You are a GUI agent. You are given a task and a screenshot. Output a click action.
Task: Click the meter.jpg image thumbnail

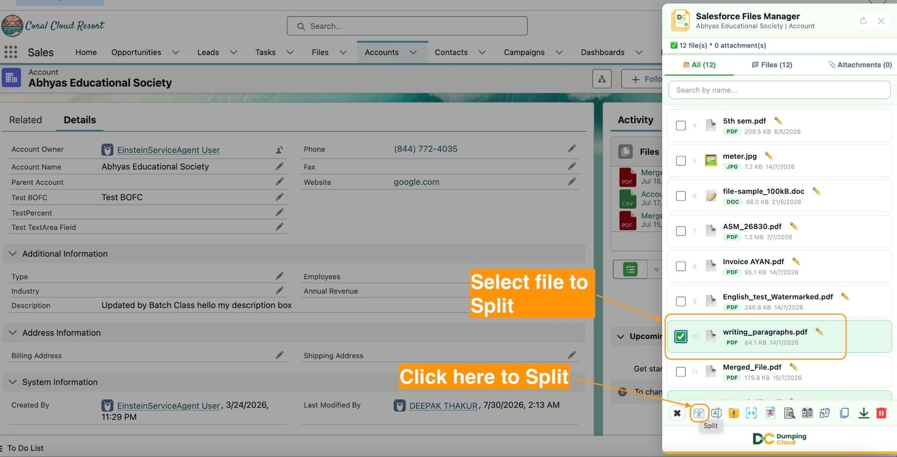point(710,160)
